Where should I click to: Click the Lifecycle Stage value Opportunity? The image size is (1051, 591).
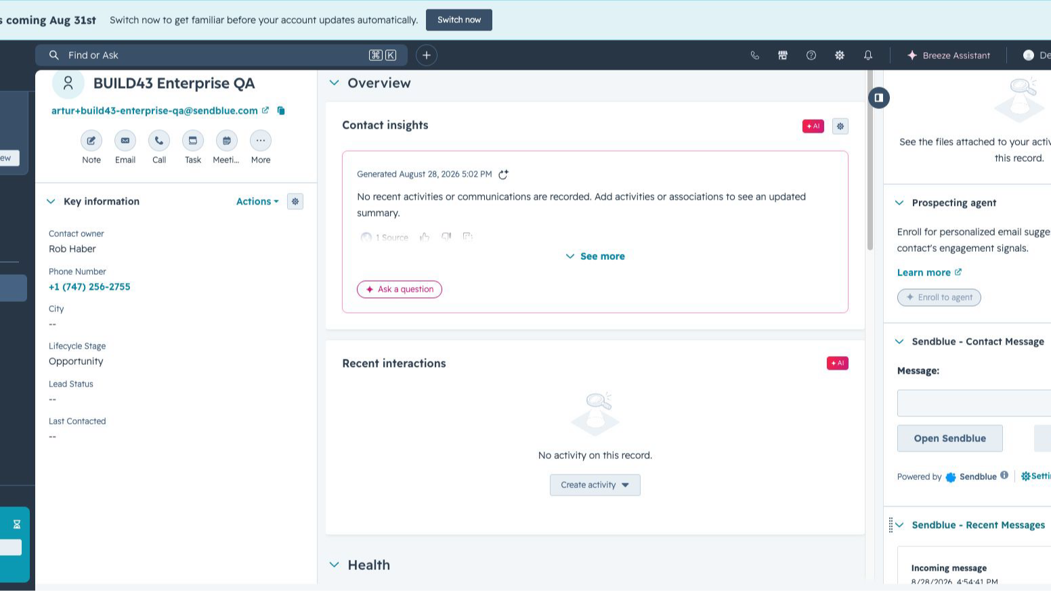click(76, 362)
